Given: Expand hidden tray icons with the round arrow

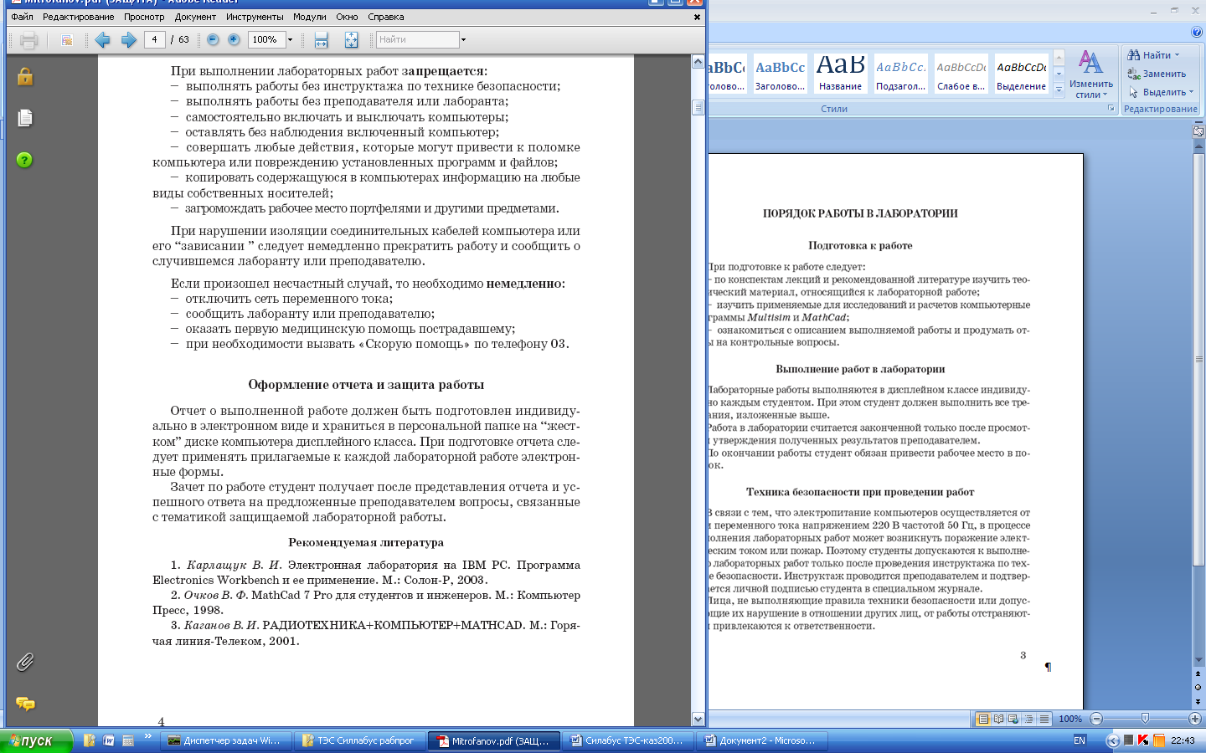Looking at the screenshot, I should (1113, 740).
